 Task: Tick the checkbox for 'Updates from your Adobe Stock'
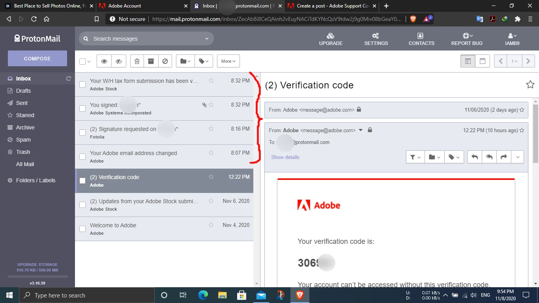click(x=82, y=205)
